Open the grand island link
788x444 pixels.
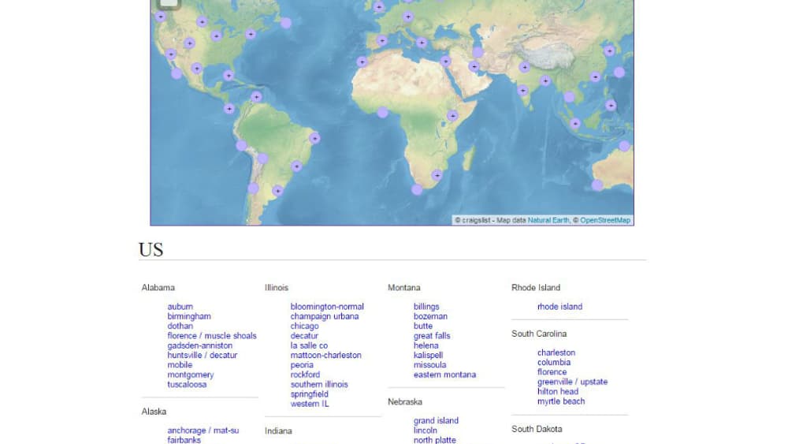click(436, 420)
